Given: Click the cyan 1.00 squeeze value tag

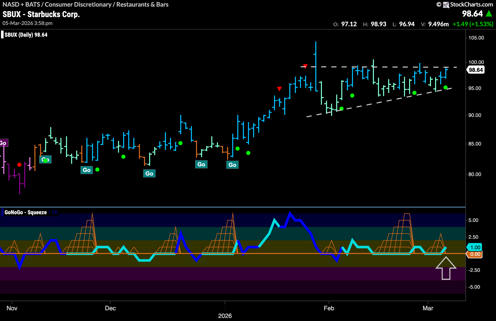Looking at the screenshot, I should (475, 247).
